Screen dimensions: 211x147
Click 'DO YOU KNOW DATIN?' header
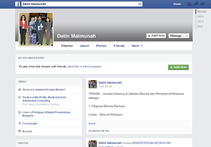pyautogui.click(x=31, y=58)
